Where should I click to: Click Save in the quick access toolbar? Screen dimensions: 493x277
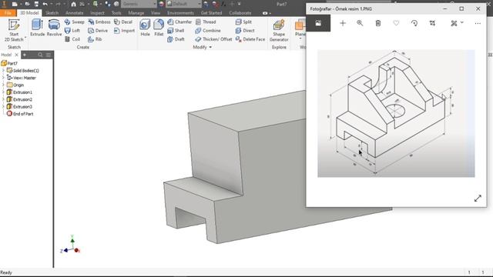[x=36, y=4]
